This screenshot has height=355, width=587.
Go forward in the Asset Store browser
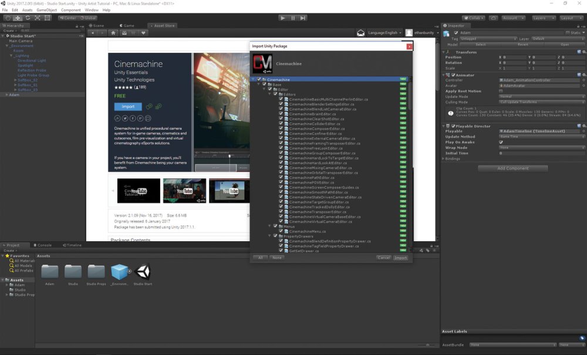click(102, 33)
